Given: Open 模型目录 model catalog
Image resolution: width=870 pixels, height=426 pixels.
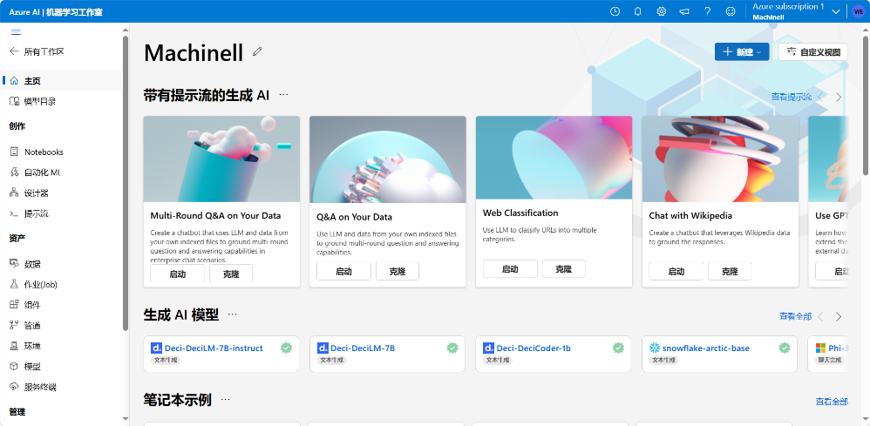Looking at the screenshot, I should coord(33,102).
